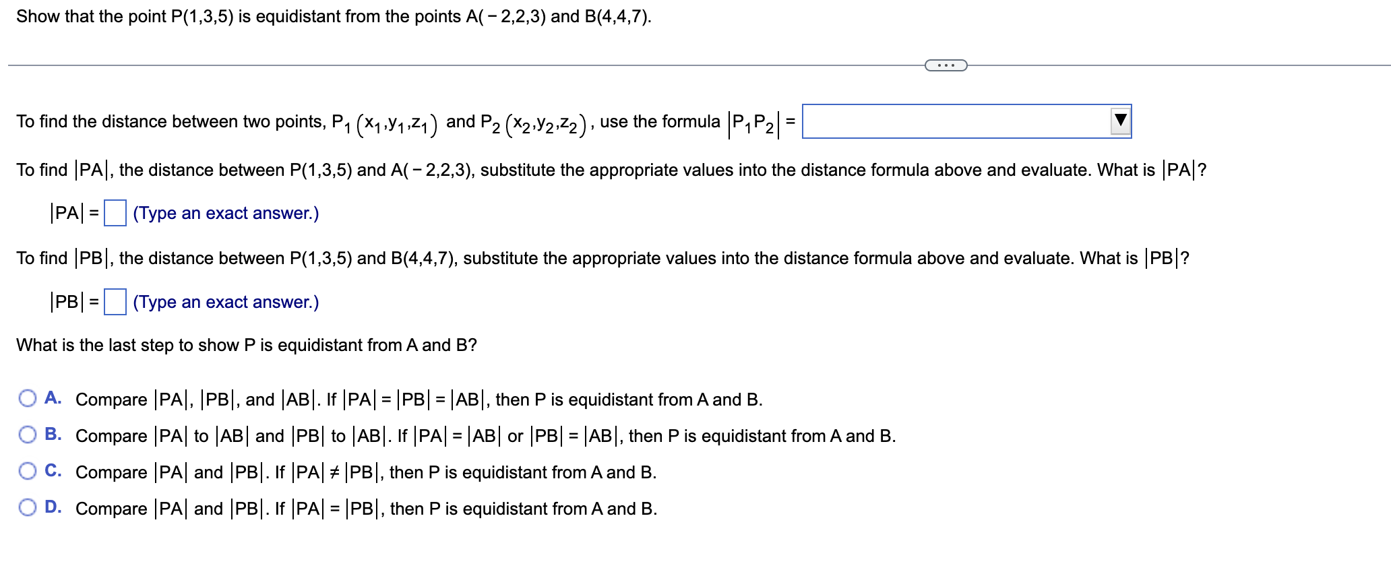Click the (Type an exact answer.) hint beside |PA|

pos(226,213)
